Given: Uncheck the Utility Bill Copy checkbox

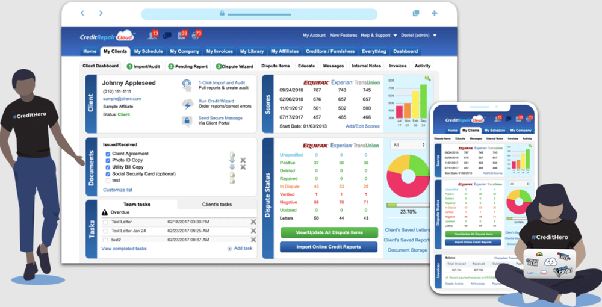Looking at the screenshot, I should tap(108, 167).
